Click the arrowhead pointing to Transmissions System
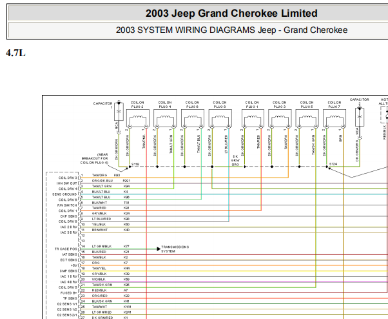The image size is (388, 319). click(x=159, y=249)
